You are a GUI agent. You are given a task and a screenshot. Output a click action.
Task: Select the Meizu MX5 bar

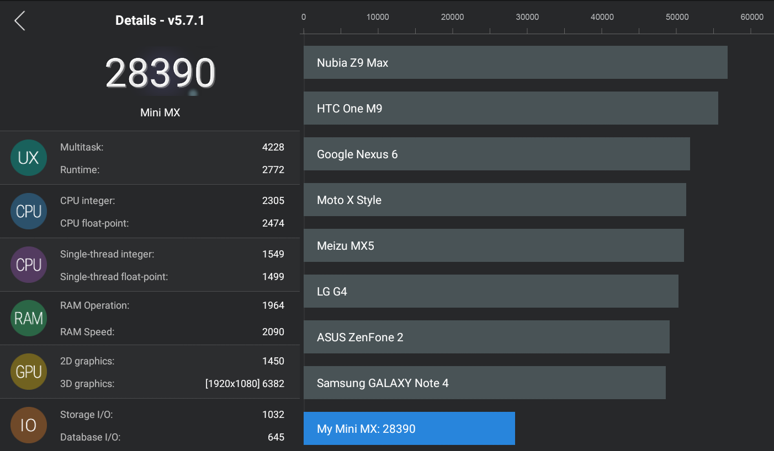click(x=494, y=245)
